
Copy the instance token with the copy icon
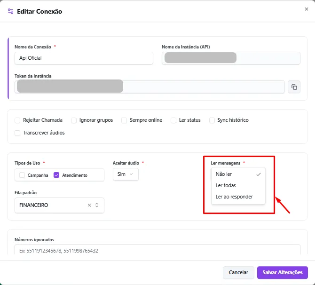pos(294,87)
